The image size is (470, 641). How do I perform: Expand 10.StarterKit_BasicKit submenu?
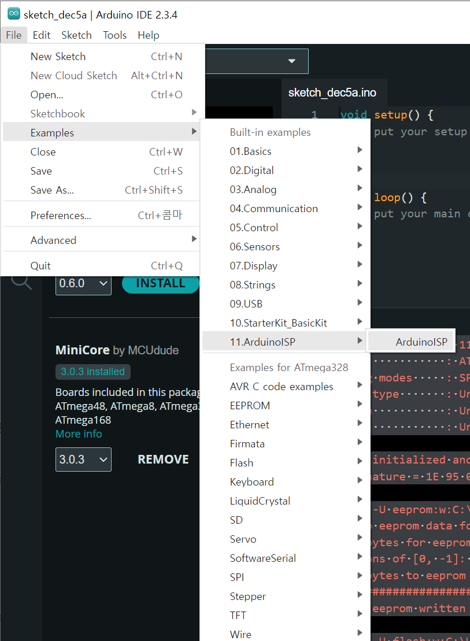coord(286,323)
